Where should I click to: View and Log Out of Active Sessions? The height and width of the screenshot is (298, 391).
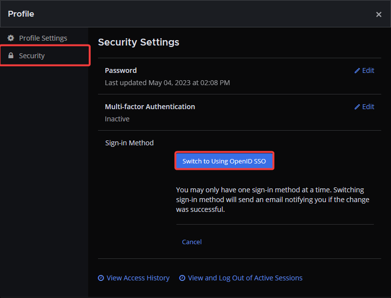241,278
